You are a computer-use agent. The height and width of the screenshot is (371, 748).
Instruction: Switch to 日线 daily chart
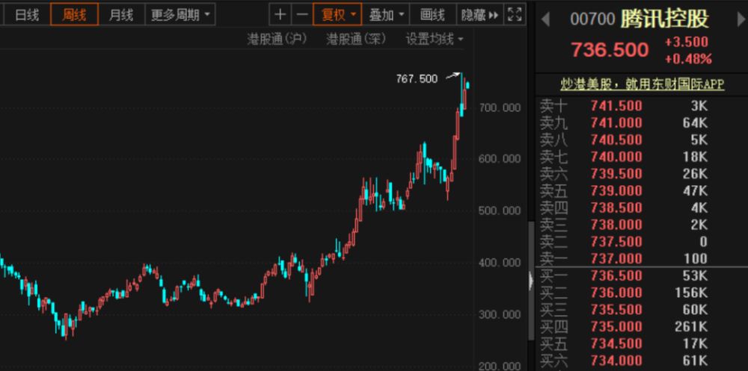tap(27, 15)
